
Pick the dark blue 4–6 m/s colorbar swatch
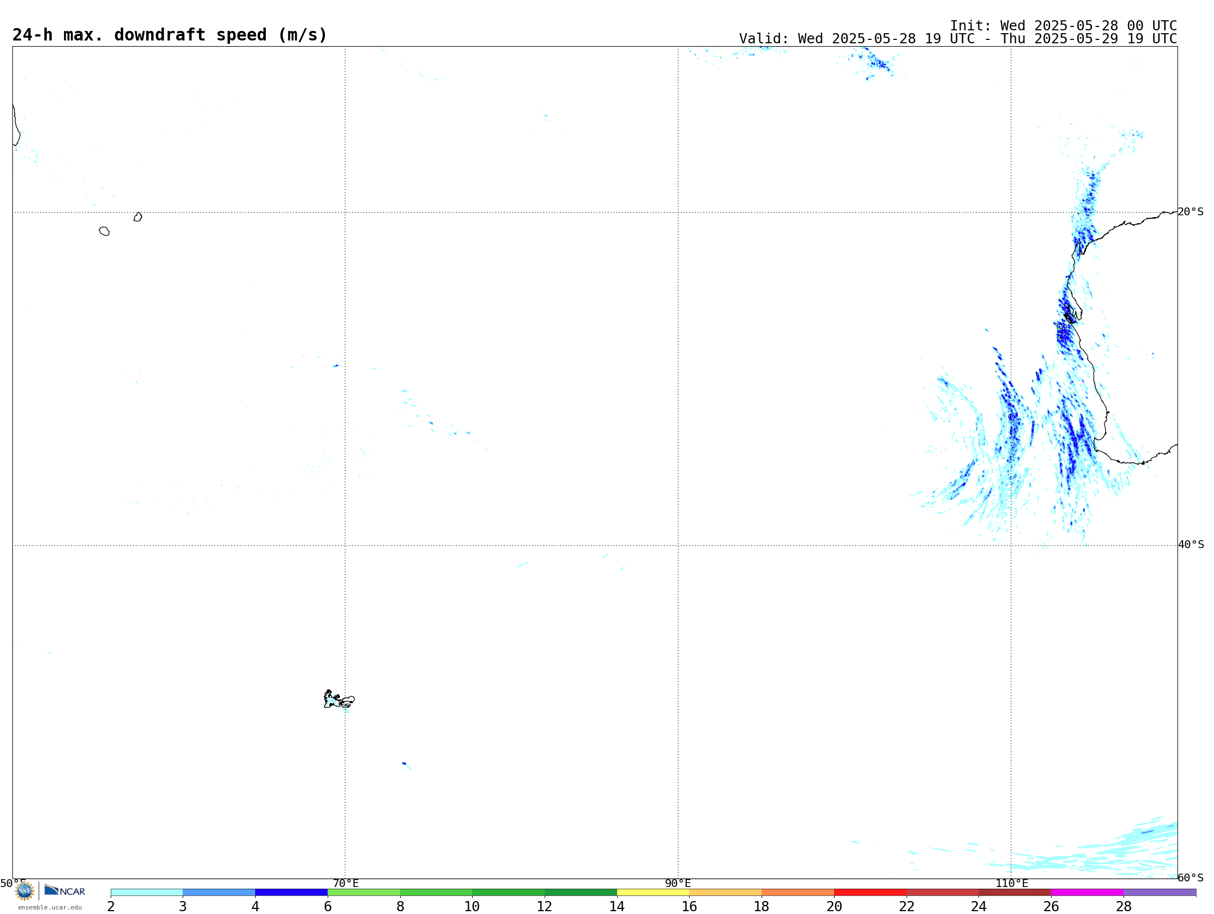[291, 893]
